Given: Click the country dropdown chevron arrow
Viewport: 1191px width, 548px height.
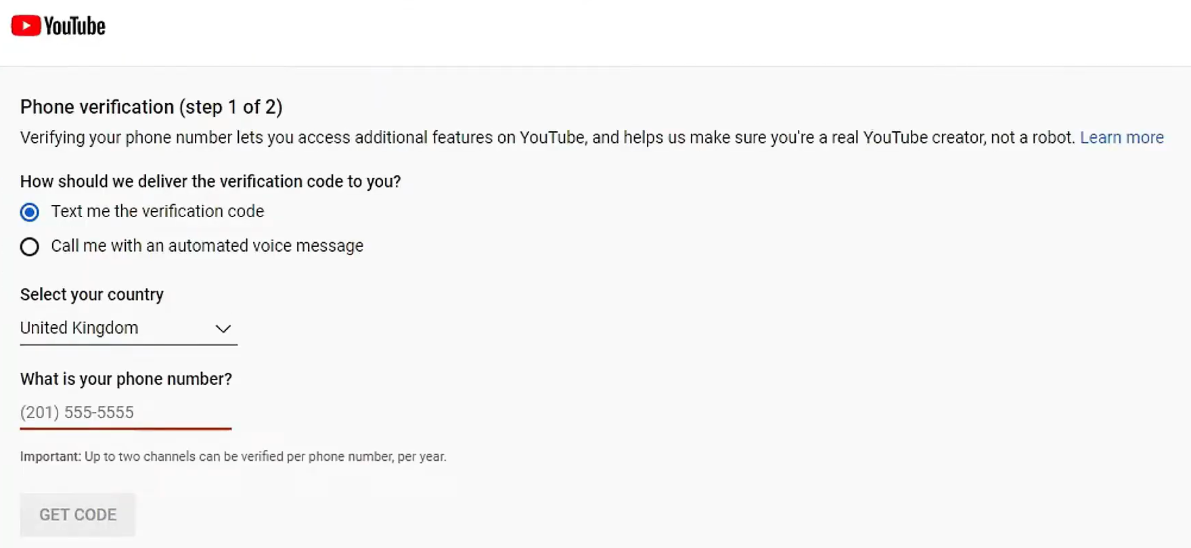Looking at the screenshot, I should [x=223, y=329].
